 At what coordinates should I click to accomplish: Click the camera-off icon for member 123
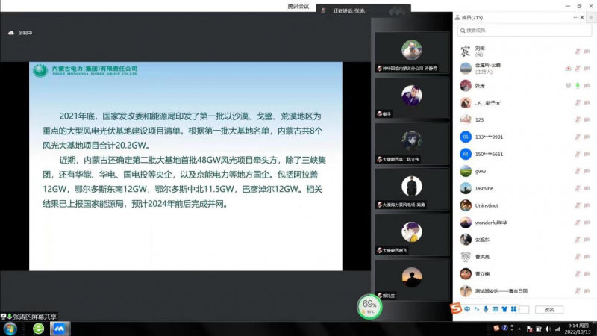pyautogui.click(x=587, y=119)
